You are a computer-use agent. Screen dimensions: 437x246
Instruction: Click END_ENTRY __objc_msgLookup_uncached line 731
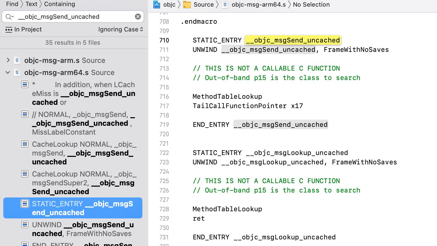click(x=264, y=237)
